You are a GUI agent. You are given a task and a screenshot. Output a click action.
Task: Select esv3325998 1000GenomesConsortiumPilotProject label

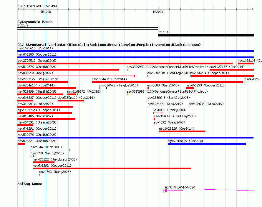(x=167, y=92)
